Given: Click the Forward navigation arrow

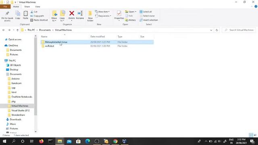Looking at the screenshot, I should (9, 30).
